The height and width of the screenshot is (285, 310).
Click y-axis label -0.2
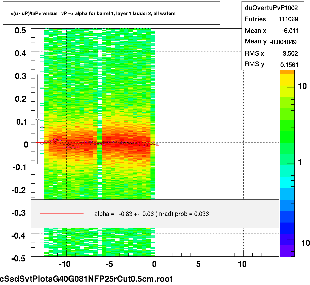(x=19, y=190)
